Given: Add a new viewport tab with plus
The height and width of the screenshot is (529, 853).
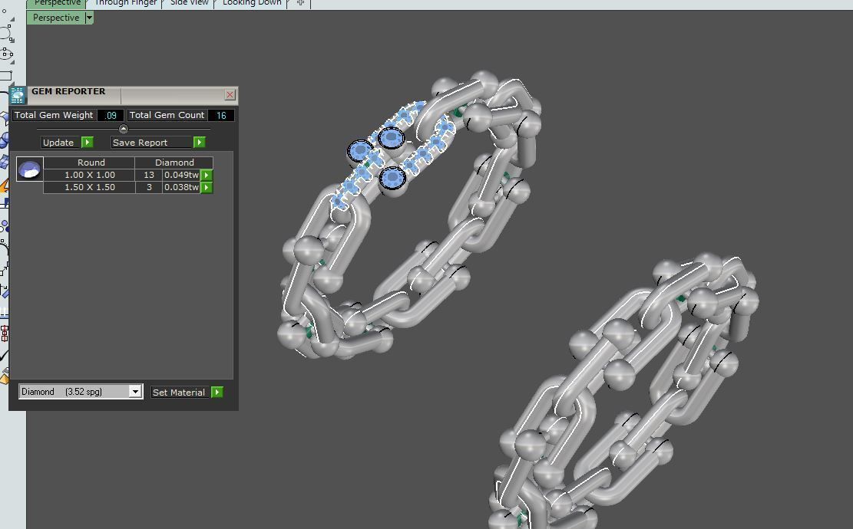Looking at the screenshot, I should [300, 3].
